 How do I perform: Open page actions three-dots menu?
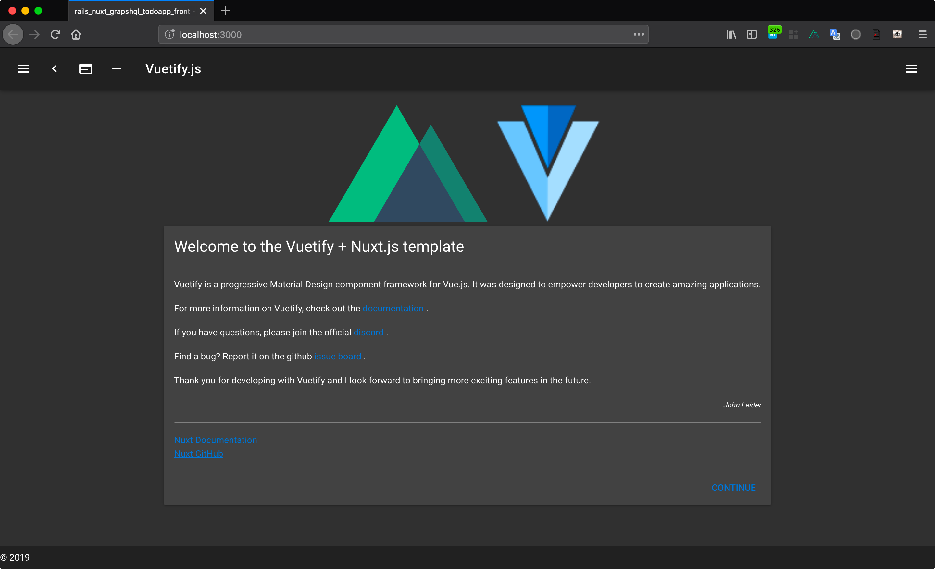point(638,34)
